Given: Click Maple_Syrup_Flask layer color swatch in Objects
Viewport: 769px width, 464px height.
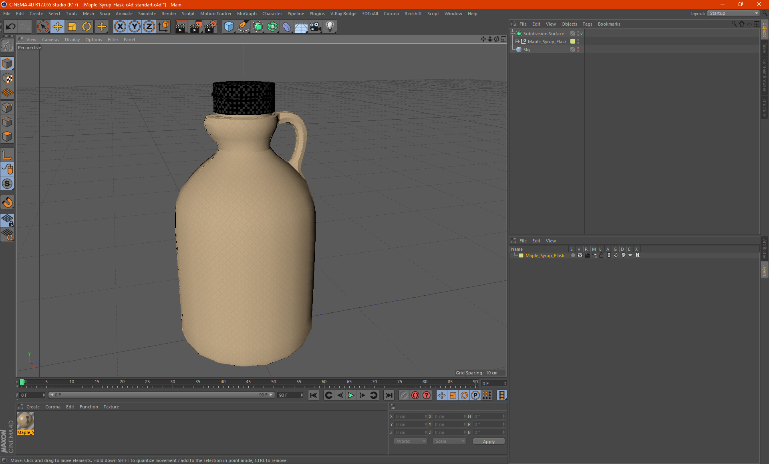Looking at the screenshot, I should [573, 42].
